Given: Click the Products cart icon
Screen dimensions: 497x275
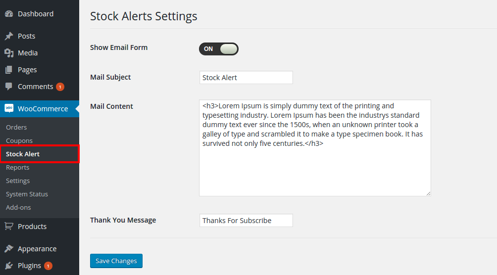Looking at the screenshot, I should coord(9,226).
